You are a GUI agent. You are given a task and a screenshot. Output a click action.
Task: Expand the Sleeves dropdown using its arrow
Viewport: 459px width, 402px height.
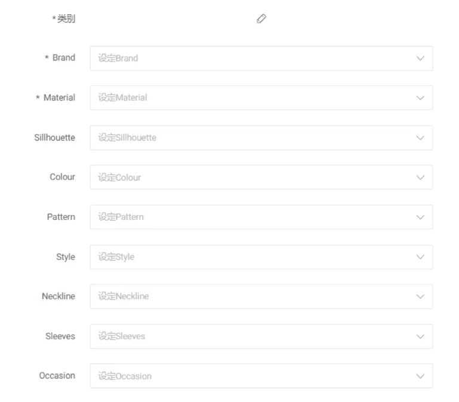(420, 336)
